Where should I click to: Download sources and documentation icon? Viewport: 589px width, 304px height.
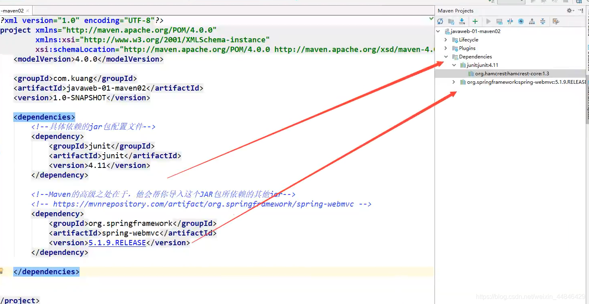[x=462, y=21]
